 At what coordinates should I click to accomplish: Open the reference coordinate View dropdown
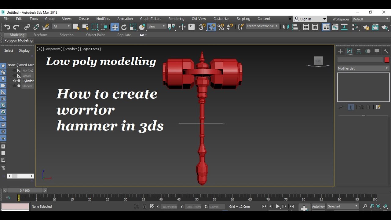tap(156, 26)
